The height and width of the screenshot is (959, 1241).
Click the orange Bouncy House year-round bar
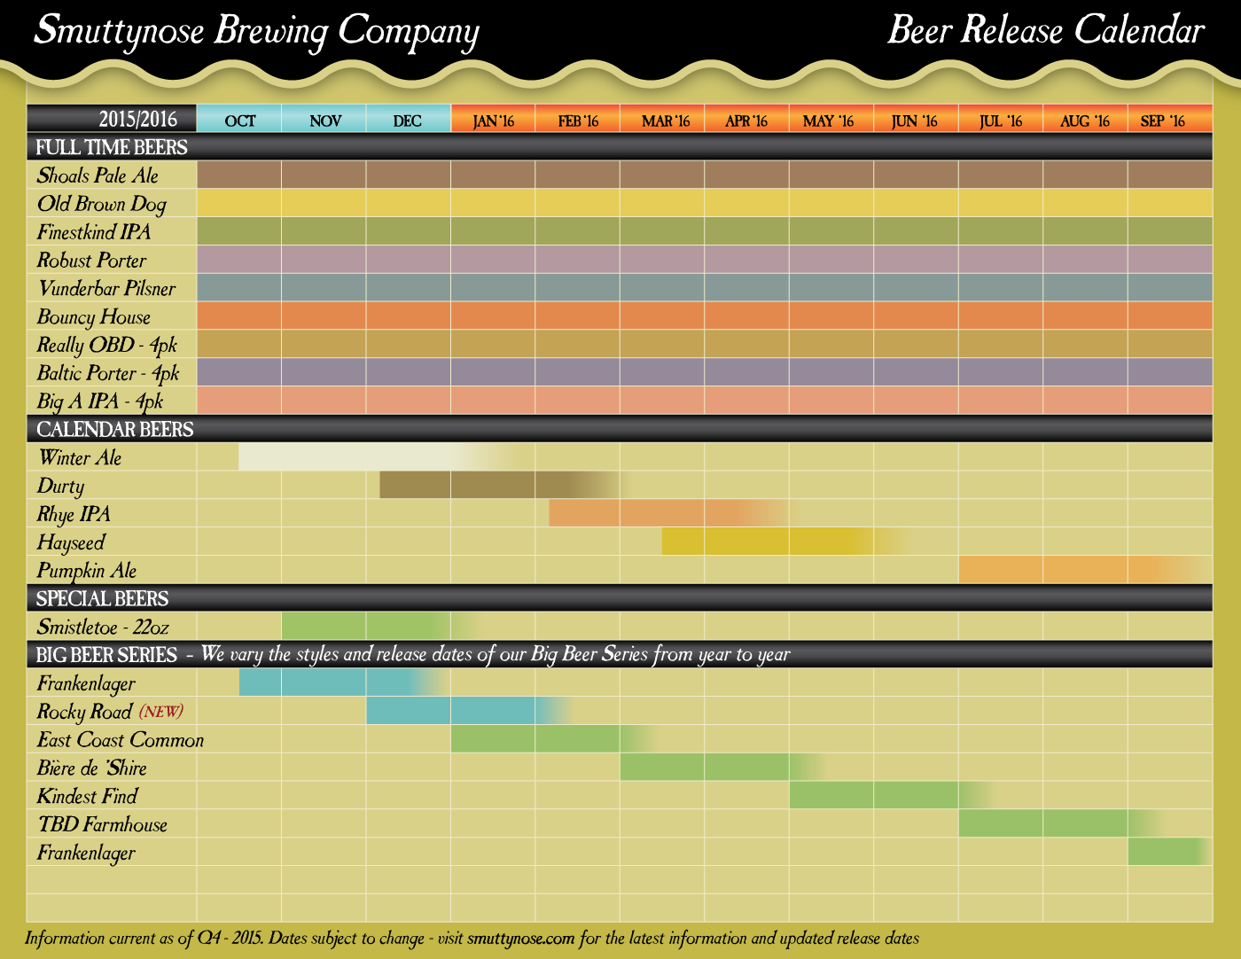705,316
